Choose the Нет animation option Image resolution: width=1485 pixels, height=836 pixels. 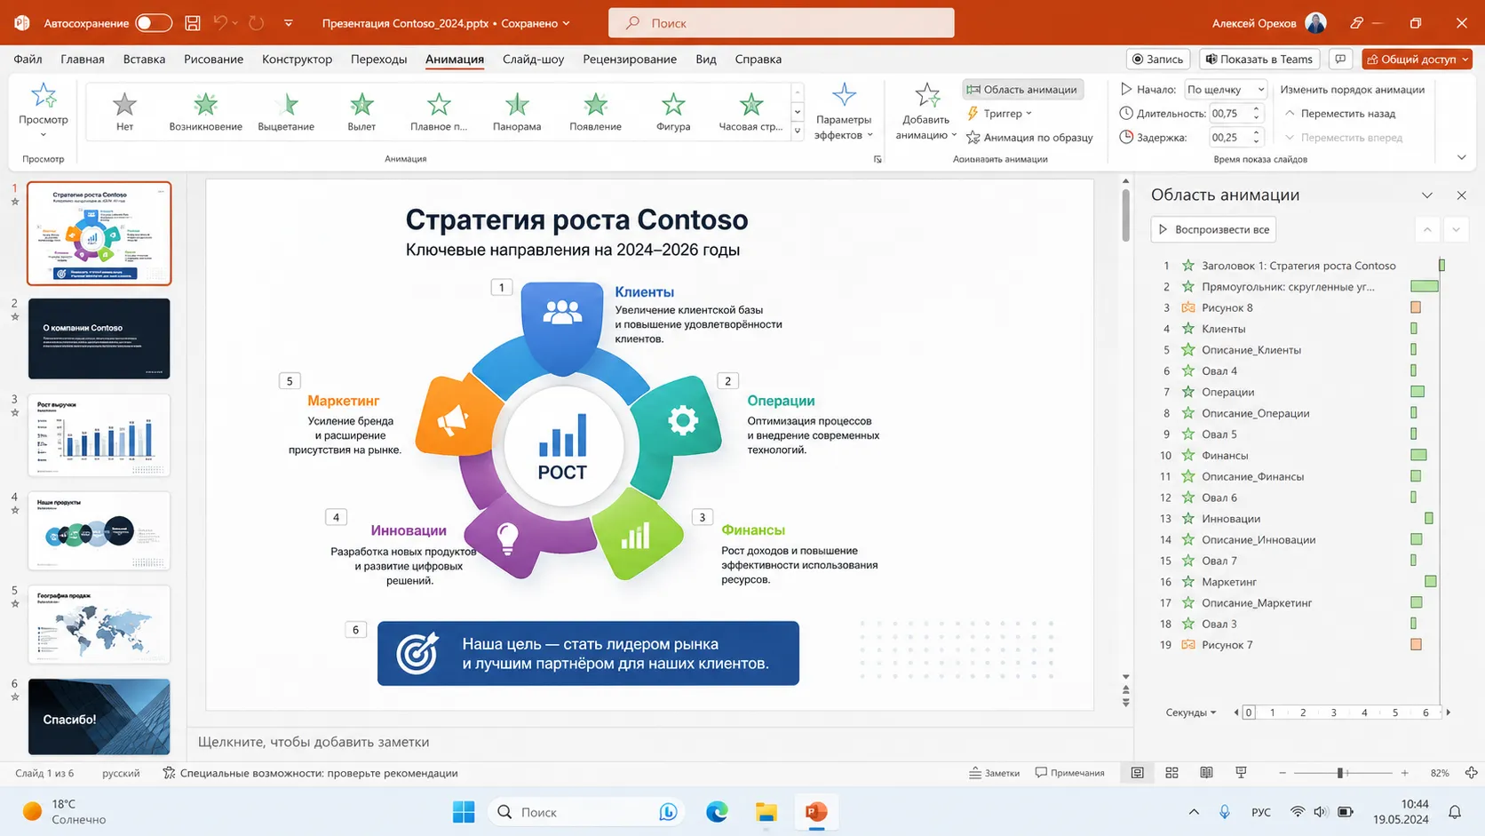(124, 111)
